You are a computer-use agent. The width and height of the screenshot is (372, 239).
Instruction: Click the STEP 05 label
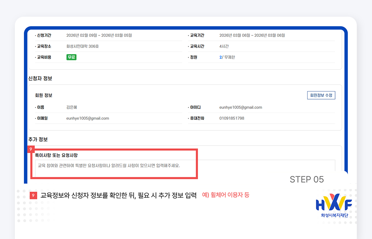coord(307,179)
